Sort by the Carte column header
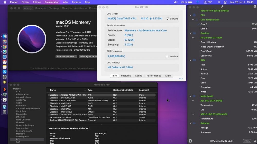Screen dimensions: 257x144 click(67, 90)
